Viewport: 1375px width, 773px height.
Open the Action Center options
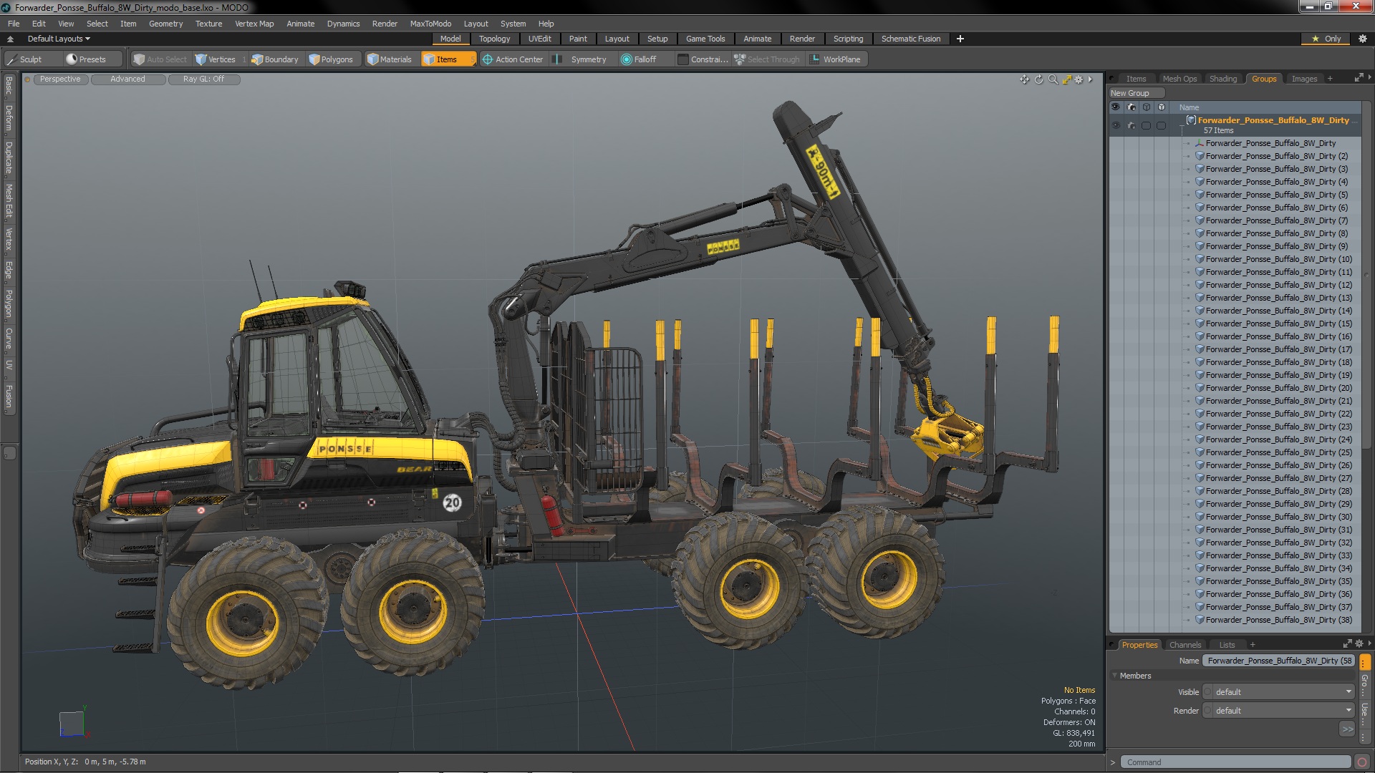pos(513,59)
